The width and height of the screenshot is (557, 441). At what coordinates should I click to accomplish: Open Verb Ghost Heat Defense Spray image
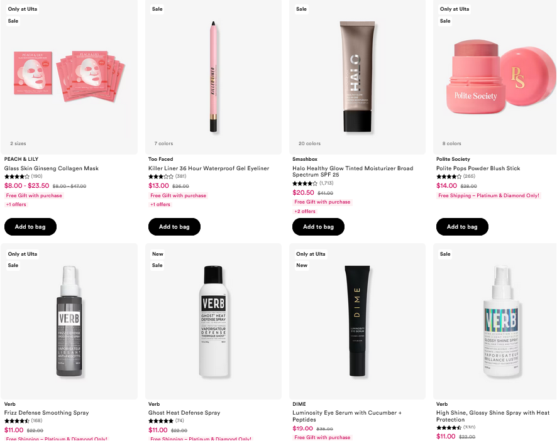coord(213,322)
